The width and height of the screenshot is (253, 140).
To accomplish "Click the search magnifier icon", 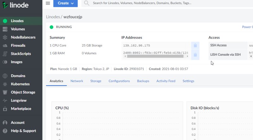I will (x=87, y=3).
